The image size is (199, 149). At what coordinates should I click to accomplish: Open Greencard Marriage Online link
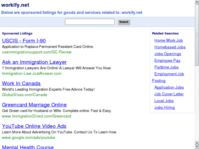tap(34, 105)
